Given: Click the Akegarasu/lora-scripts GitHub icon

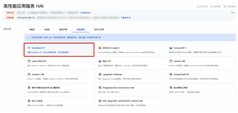Looking at the screenshot, I should (100, 88).
